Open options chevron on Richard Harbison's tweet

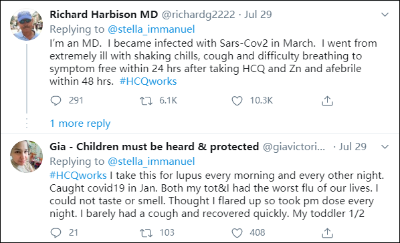pos(385,15)
